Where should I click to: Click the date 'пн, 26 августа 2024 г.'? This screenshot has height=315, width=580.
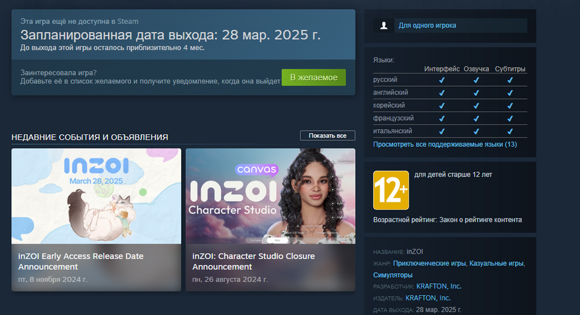[229, 279]
